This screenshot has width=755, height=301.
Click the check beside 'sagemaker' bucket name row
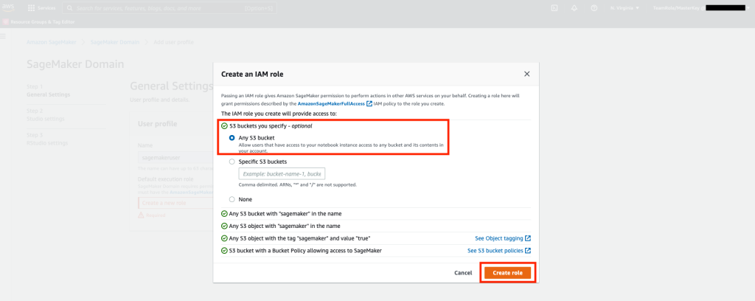tap(224, 213)
